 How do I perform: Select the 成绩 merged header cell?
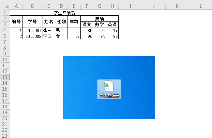[x=99, y=18]
